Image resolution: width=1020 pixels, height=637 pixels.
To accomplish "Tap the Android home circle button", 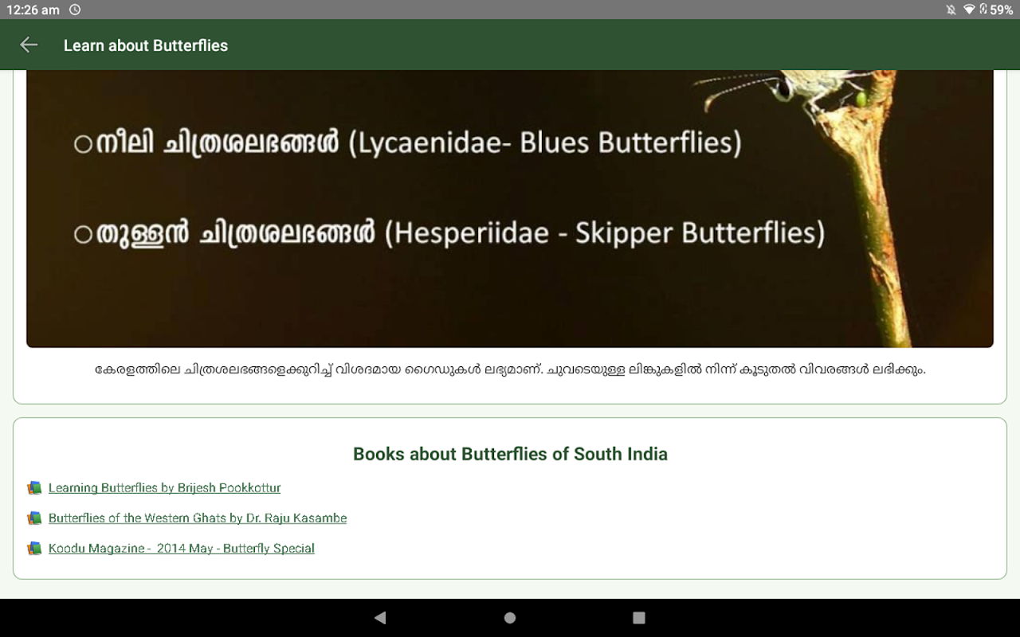I will 510,617.
